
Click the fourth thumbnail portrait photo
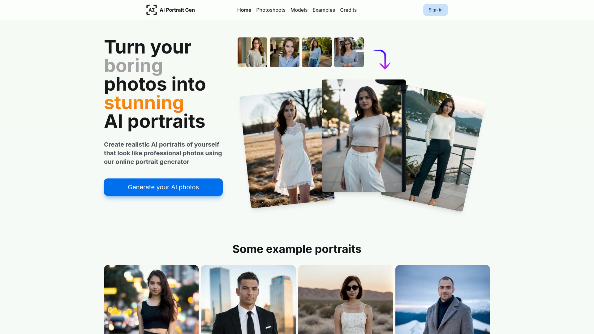click(x=349, y=52)
